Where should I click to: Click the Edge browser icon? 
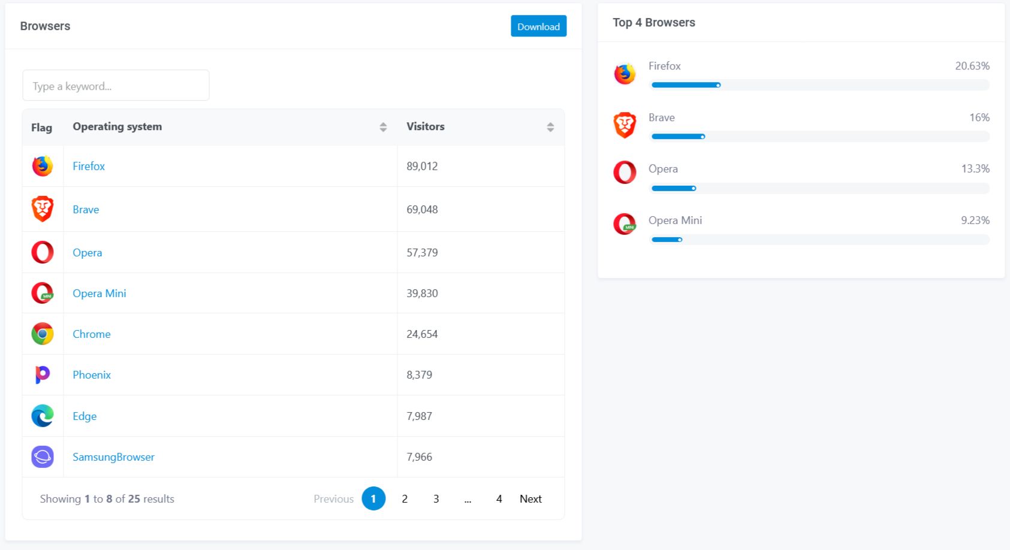click(x=43, y=416)
